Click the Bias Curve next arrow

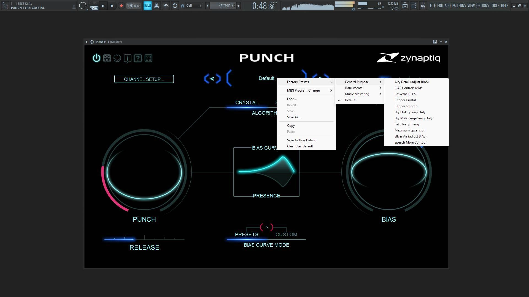[x=266, y=227]
